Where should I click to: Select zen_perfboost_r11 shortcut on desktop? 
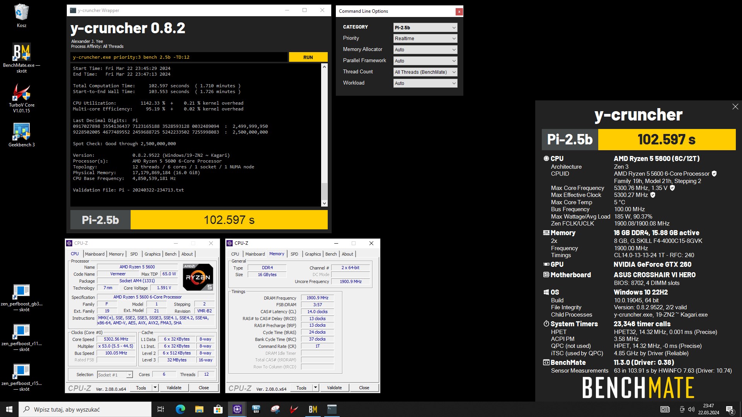(22, 338)
